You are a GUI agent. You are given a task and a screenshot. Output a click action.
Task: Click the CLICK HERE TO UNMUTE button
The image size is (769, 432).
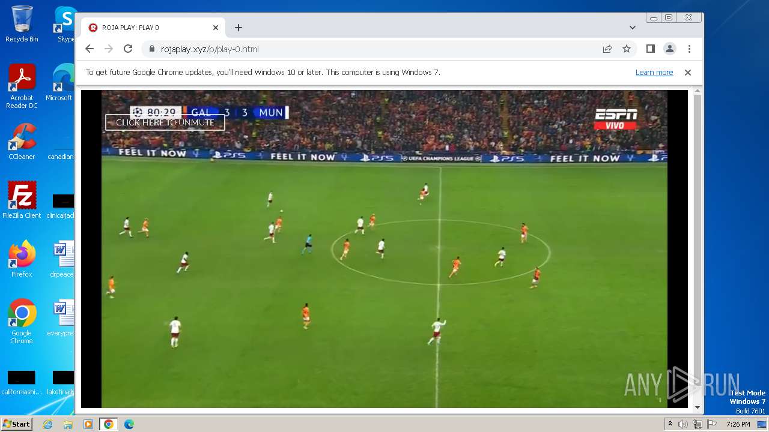[165, 122]
